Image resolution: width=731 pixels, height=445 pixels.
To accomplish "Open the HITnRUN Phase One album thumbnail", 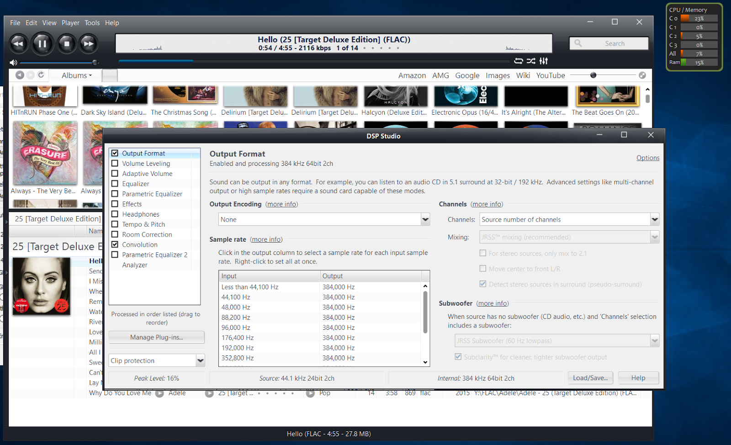I will click(x=45, y=96).
